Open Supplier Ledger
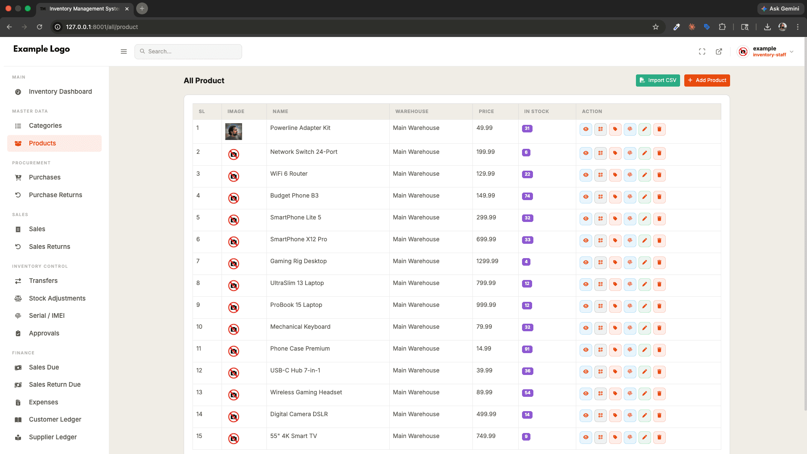This screenshot has height=454, width=807. (54, 437)
